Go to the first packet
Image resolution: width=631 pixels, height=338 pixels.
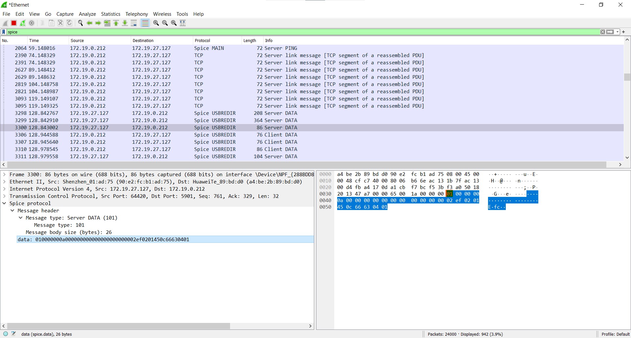(x=116, y=23)
